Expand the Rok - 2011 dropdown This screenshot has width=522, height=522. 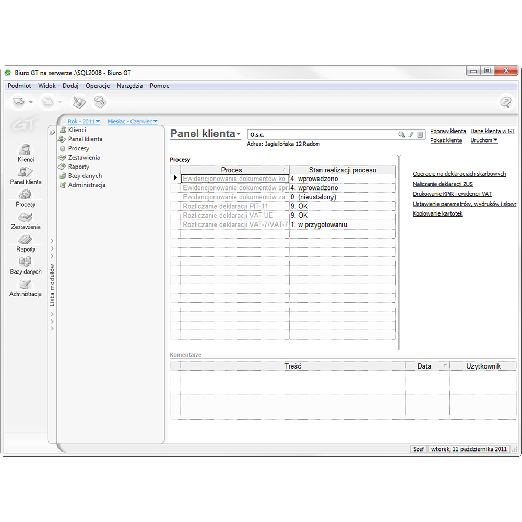(84, 122)
